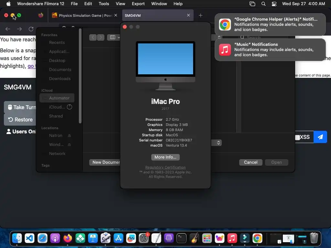Viewport: 331px width, 248px height.
Task: Reload the browser page
Action: (31, 29)
